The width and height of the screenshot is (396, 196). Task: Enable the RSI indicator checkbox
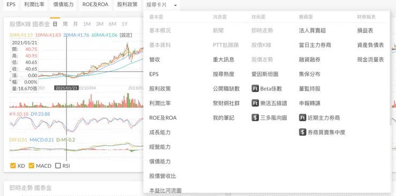click(x=58, y=166)
